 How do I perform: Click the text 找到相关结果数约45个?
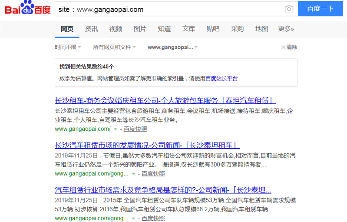coord(87,66)
